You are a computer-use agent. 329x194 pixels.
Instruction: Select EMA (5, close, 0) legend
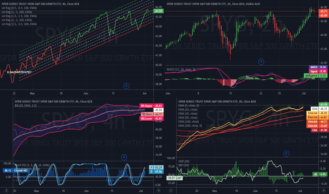189,105
